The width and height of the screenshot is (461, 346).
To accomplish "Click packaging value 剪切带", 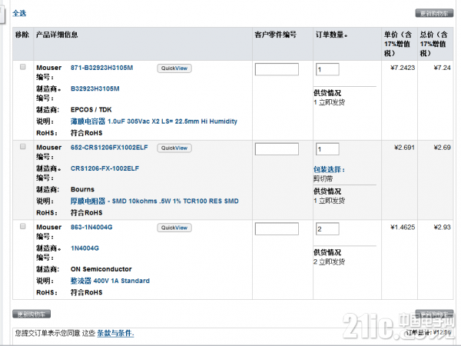I will [x=323, y=178].
